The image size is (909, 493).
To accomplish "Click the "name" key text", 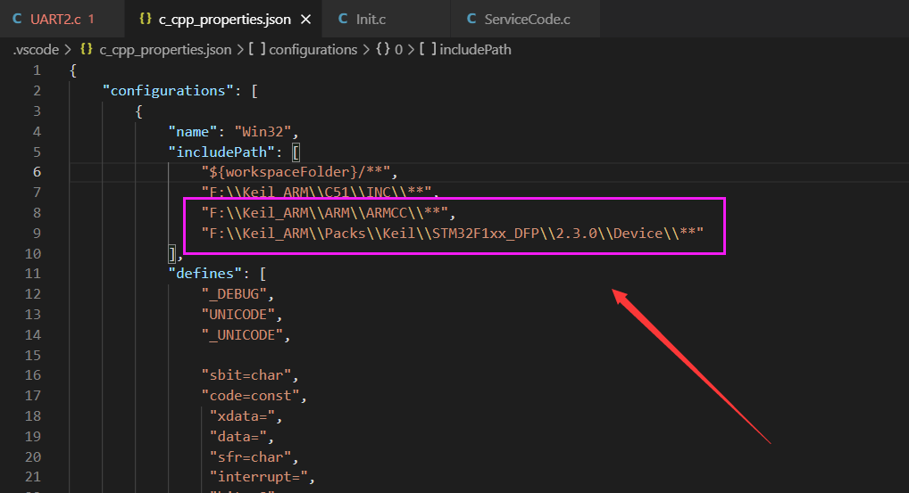I will point(192,131).
